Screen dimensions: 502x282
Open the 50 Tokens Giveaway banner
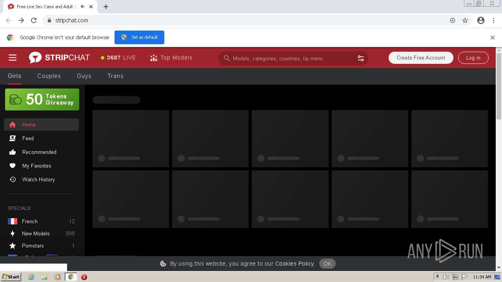42,99
